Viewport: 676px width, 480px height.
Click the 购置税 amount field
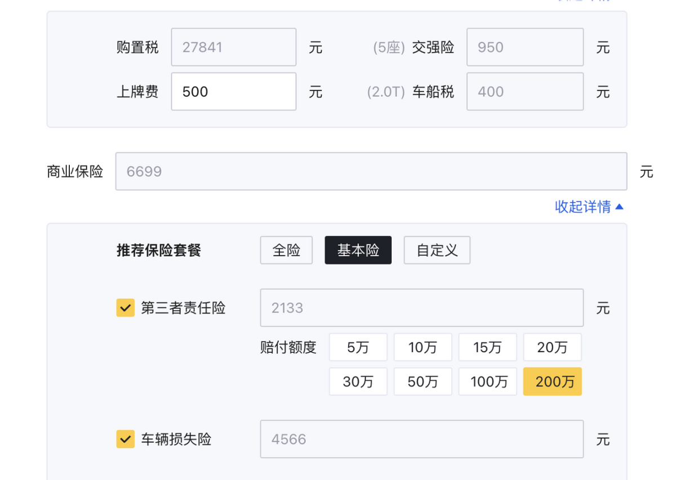(x=233, y=47)
